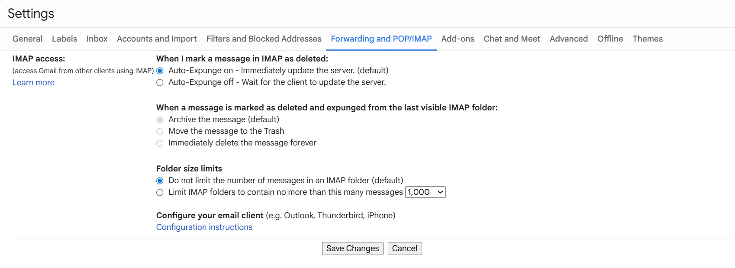735x268 pixels.
Task: Click Configuration instructions link
Action: point(204,227)
